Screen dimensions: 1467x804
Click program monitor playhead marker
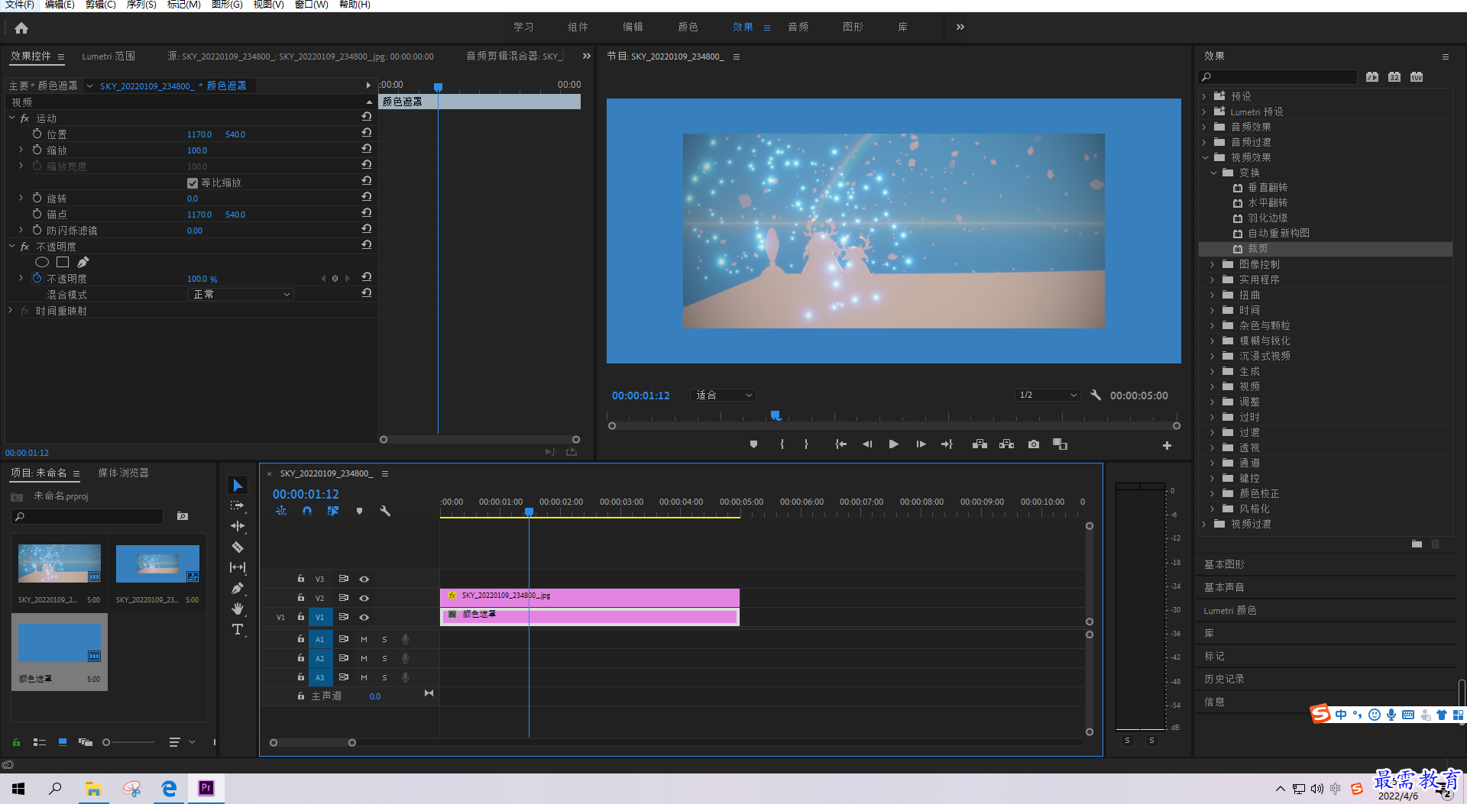(x=776, y=415)
